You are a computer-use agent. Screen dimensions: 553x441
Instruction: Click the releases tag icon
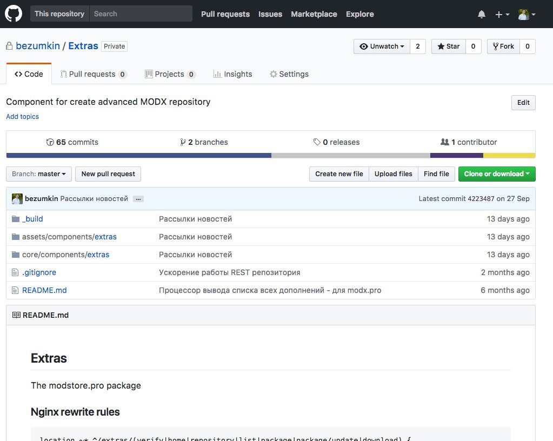point(317,142)
